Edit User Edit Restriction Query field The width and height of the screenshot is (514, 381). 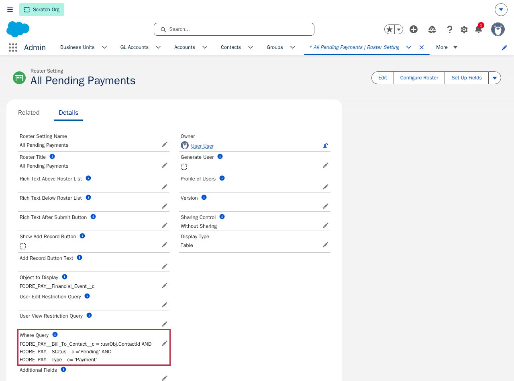pyautogui.click(x=165, y=305)
